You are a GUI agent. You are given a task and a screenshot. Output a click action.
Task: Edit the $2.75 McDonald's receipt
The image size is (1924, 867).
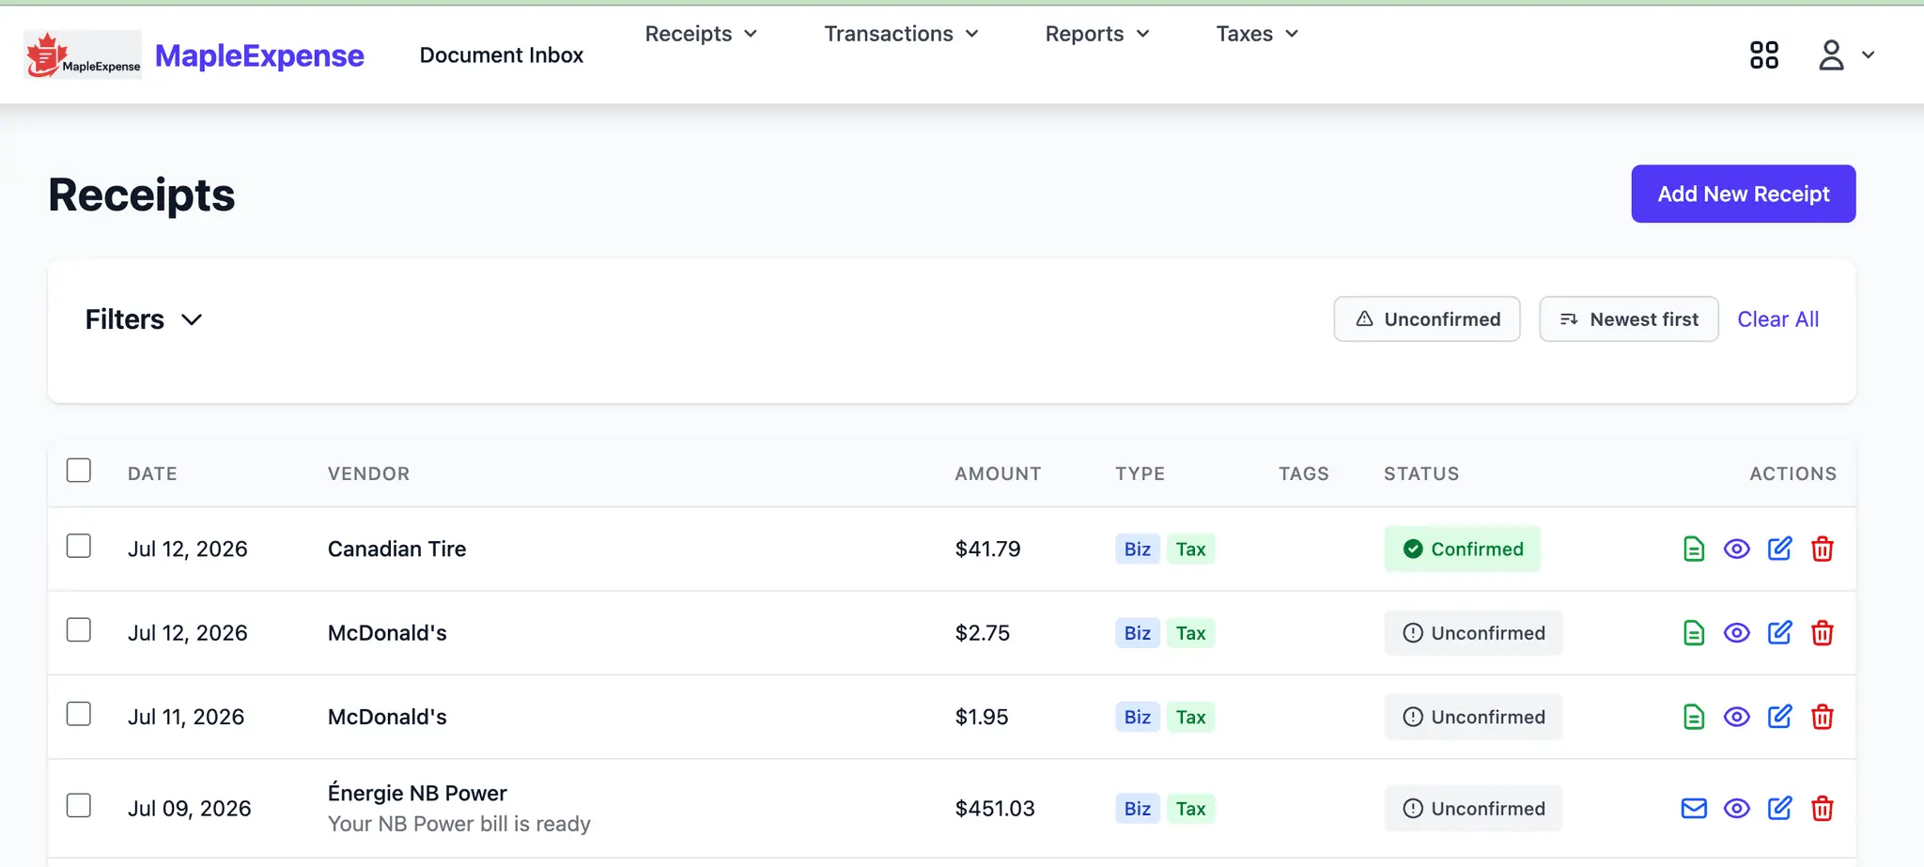point(1779,633)
